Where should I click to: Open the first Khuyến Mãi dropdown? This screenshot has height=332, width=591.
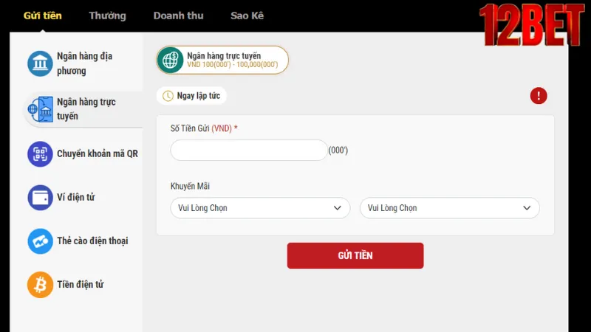click(x=260, y=208)
